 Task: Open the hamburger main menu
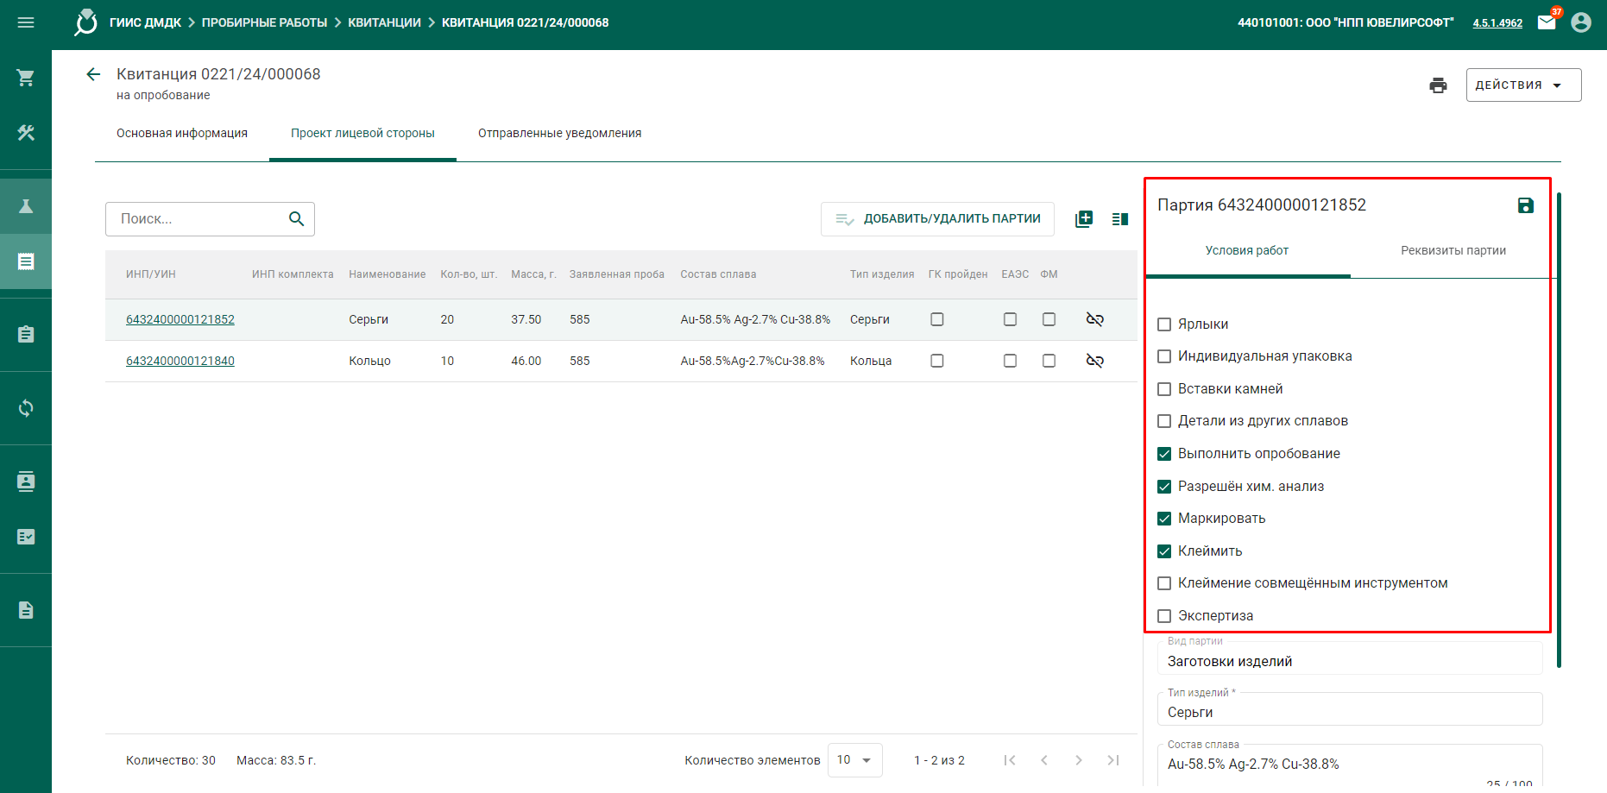click(x=26, y=22)
